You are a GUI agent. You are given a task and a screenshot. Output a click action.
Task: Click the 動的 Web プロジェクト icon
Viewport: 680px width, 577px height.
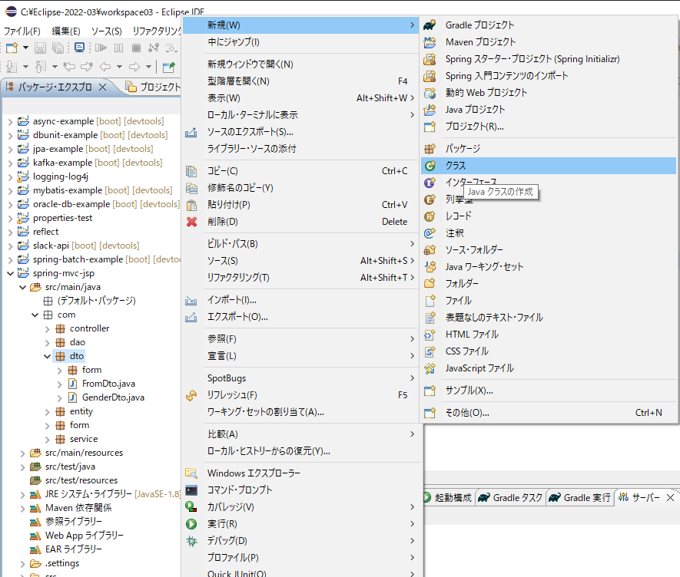point(430,93)
